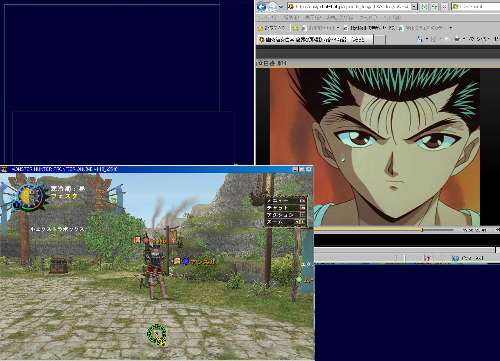Click the kikko player name label
Screen dimensions: 500x361
point(158,241)
